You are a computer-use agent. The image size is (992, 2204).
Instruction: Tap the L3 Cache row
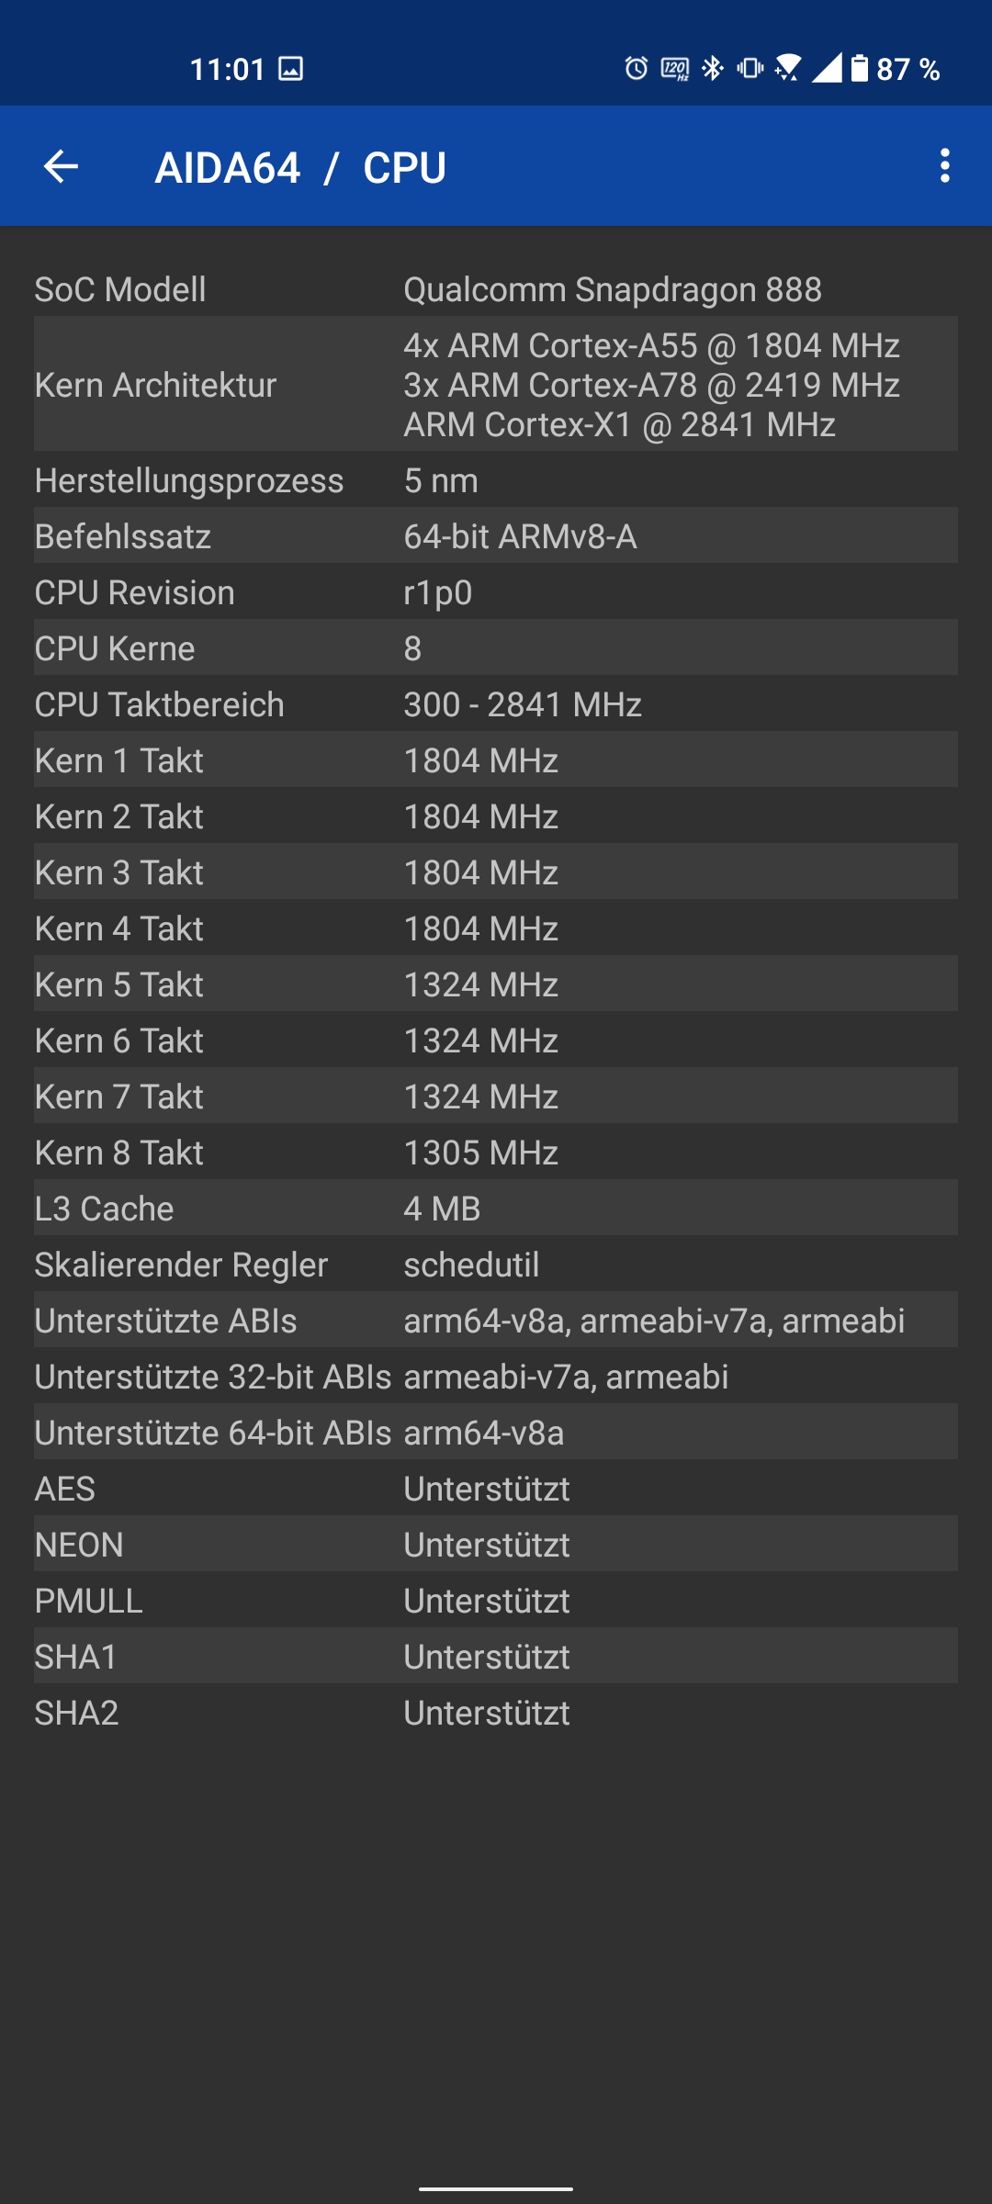(x=496, y=1209)
